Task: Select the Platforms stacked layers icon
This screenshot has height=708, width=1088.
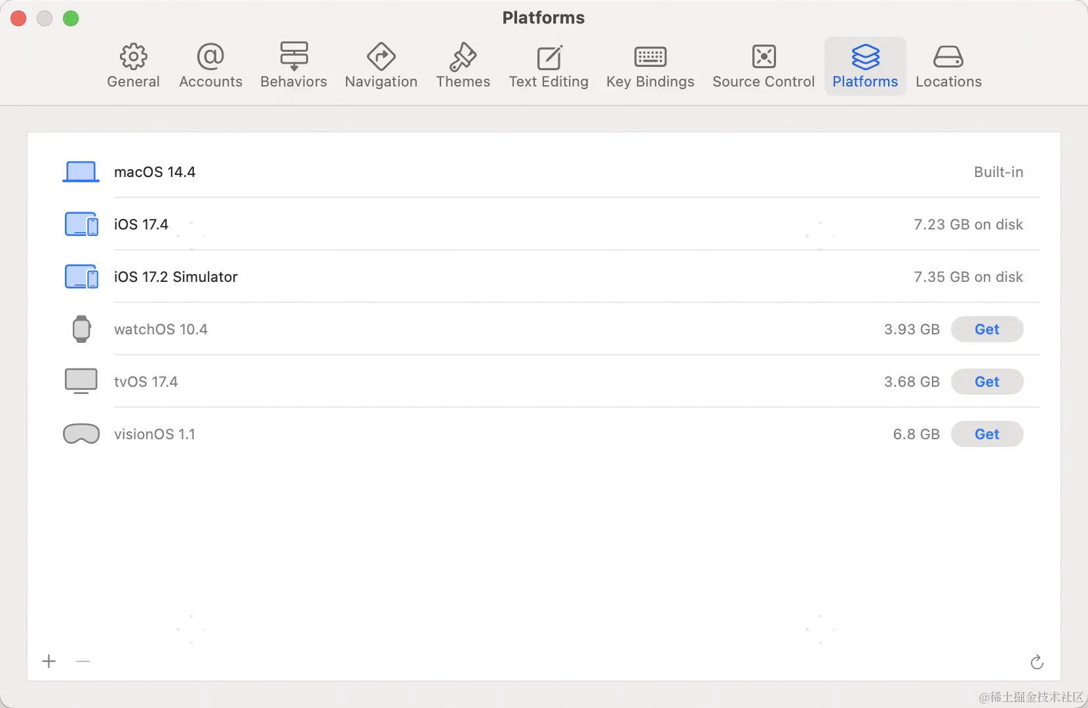Action: (x=865, y=57)
